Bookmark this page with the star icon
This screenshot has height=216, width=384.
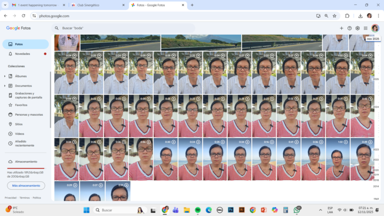point(334,16)
